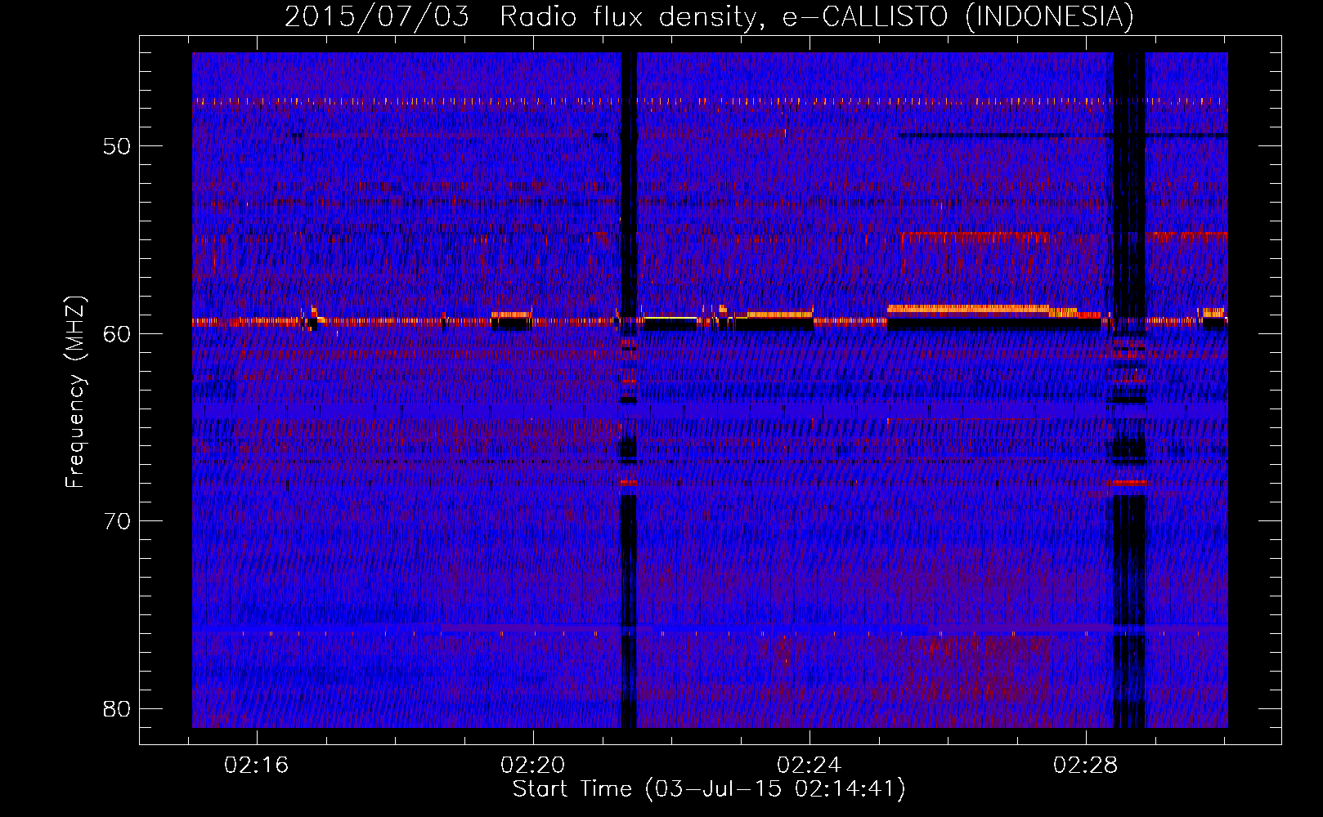Click the 02:16 time tick label
This screenshot has width=1323, height=817.
tap(257, 766)
